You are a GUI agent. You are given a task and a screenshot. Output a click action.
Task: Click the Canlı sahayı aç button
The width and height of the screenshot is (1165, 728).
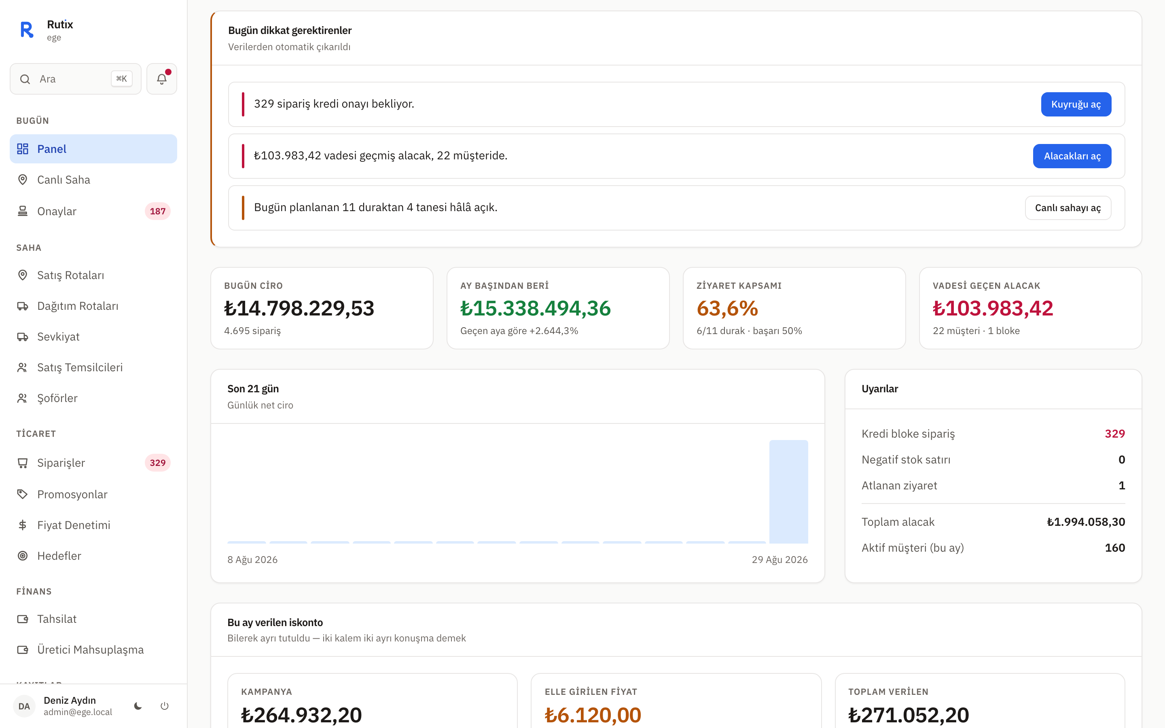click(x=1068, y=207)
